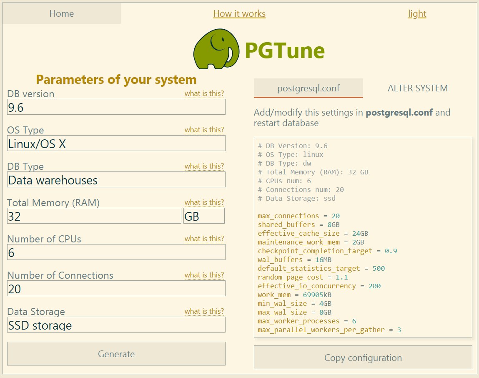Click the Generate button
479x378 pixels.
[116, 354]
